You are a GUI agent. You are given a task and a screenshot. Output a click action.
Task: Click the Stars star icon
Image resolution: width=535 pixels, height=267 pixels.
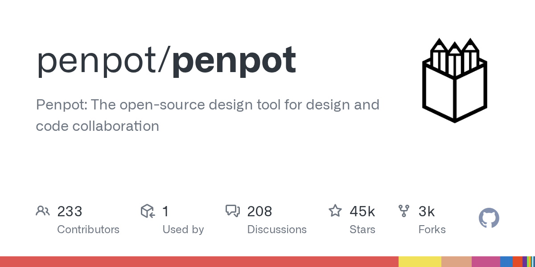pos(335,211)
